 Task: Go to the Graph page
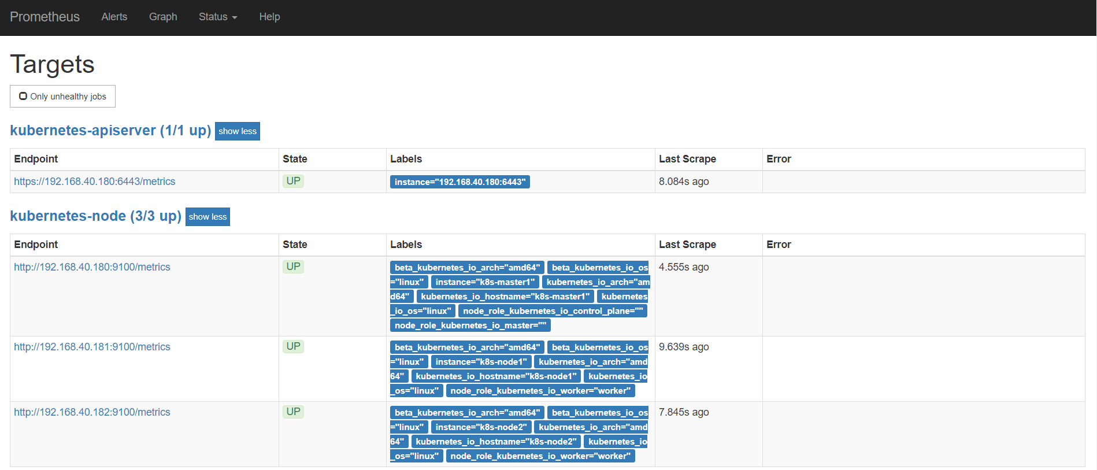pyautogui.click(x=163, y=17)
